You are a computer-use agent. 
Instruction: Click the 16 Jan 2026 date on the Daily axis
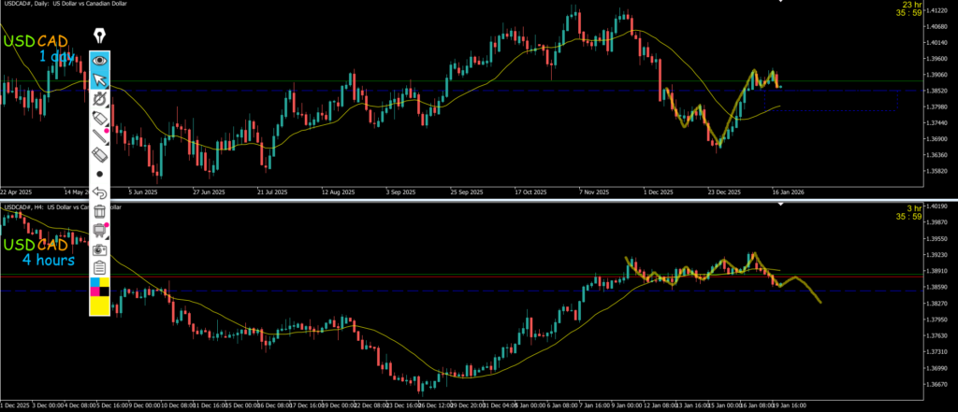coord(789,192)
